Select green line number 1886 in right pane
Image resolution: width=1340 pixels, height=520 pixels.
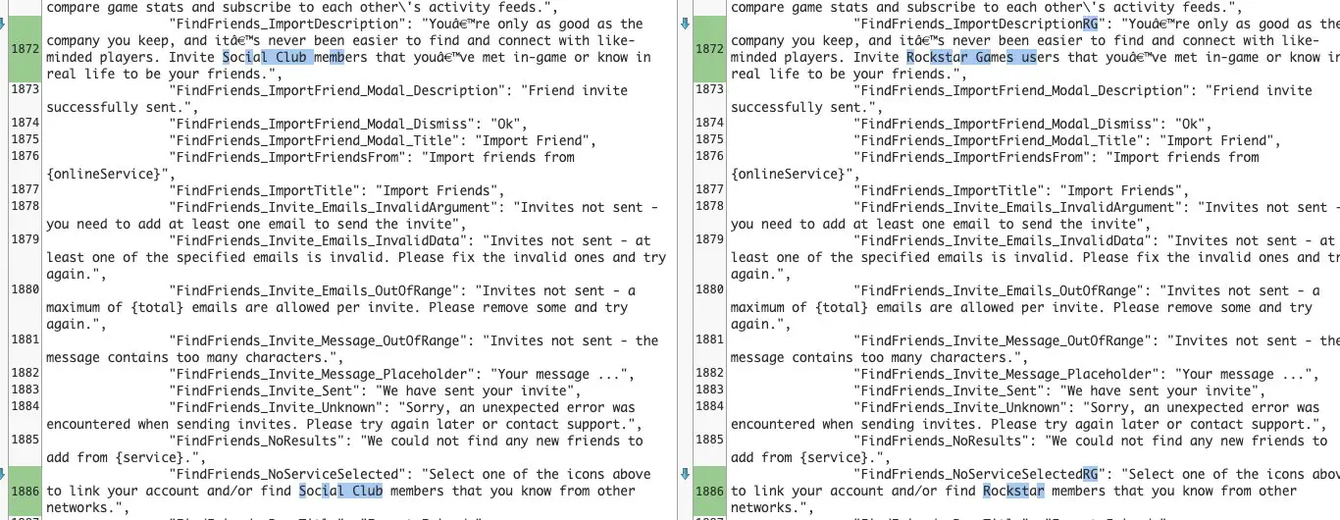pyautogui.click(x=708, y=491)
